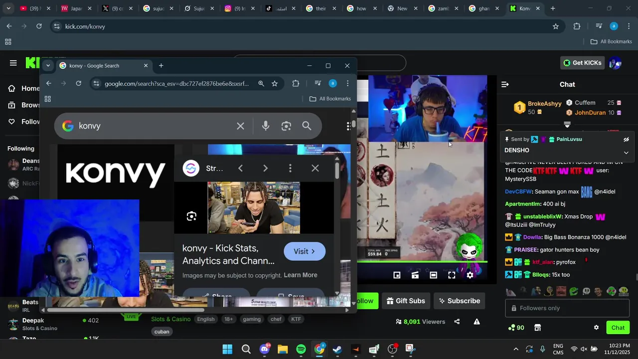Open clip creation icon on player
This screenshot has width=638, height=359.
pos(415,275)
